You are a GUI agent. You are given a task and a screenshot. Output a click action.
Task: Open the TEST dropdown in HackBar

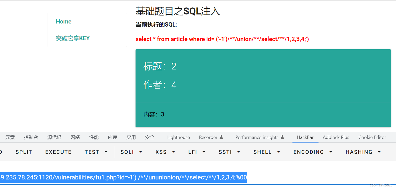click(96, 152)
